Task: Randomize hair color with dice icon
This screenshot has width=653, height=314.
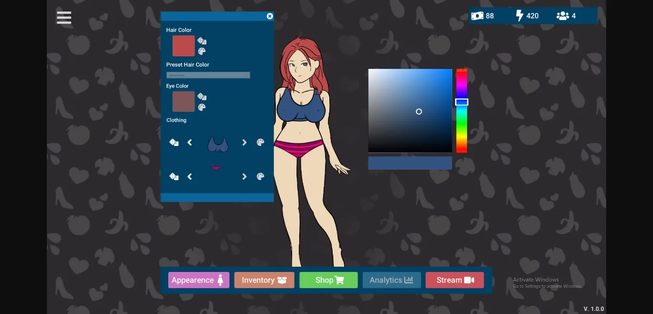Action: (x=202, y=41)
